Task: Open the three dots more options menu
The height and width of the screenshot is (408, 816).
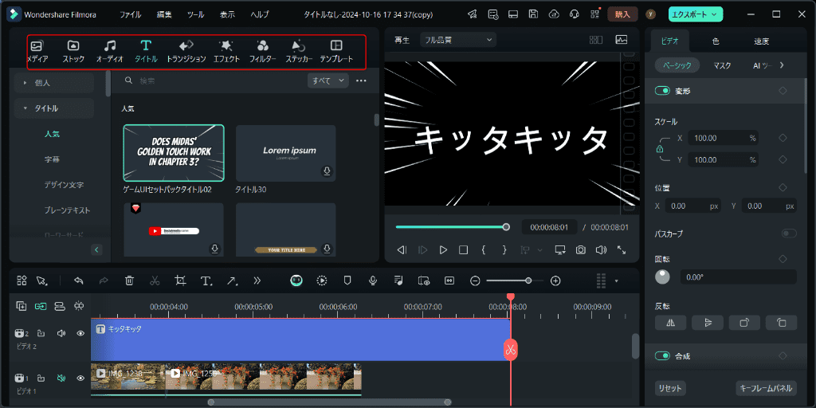Action: [x=361, y=80]
